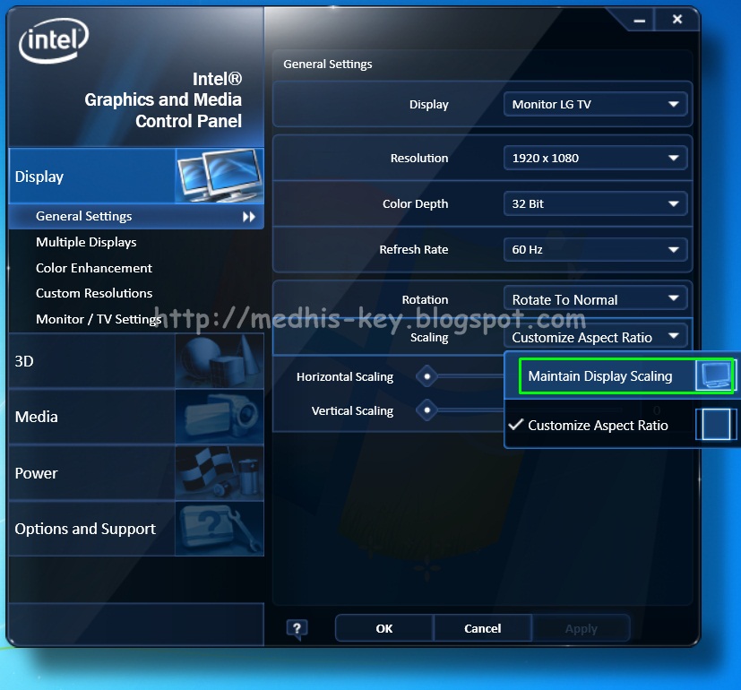Screen dimensions: 741x690
Task: Click the help question mark icon
Action: (x=297, y=629)
